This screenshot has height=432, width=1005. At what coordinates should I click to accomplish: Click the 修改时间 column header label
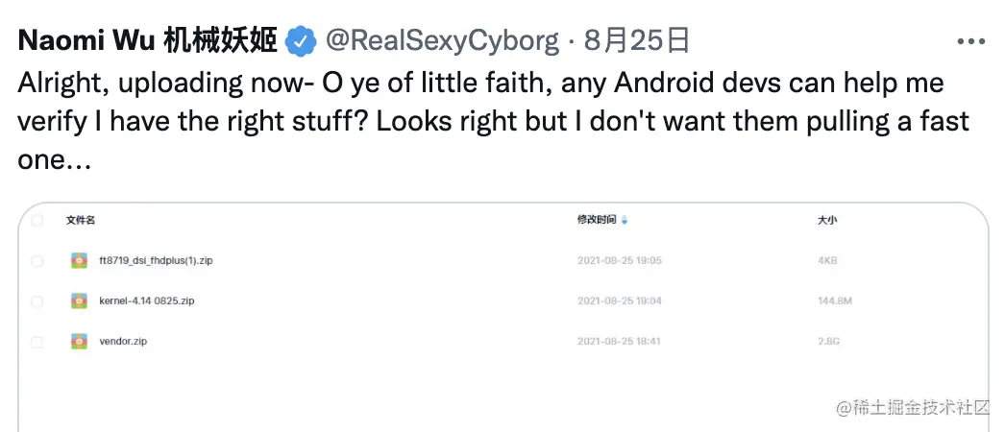click(596, 220)
